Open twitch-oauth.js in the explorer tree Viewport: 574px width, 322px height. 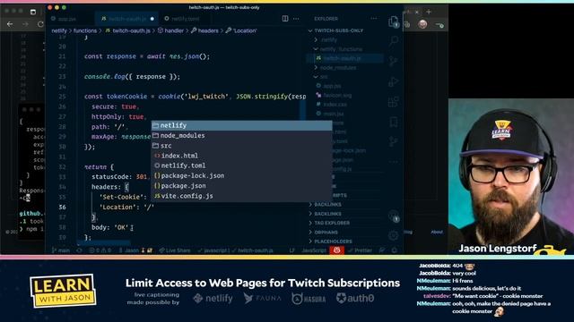pos(344,58)
